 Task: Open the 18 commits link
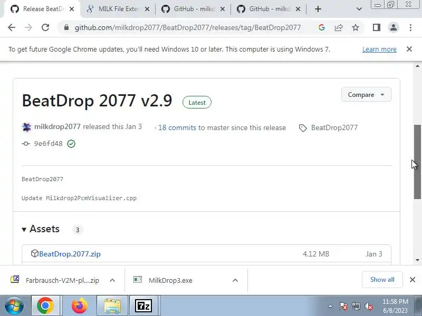coord(177,127)
